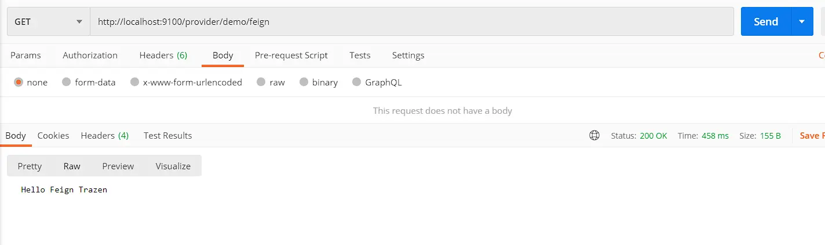Screen dimensions: 825x245
Task: Select the GraphQL body radio option
Action: tap(356, 83)
